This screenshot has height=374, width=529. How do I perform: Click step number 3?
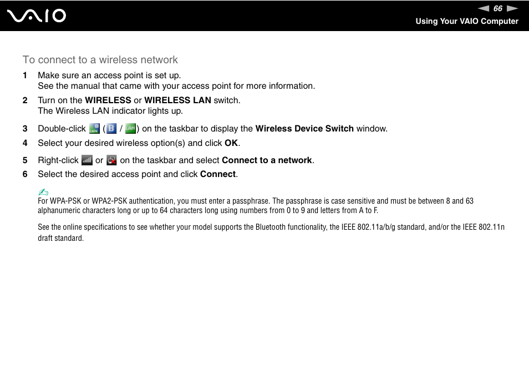point(25,129)
